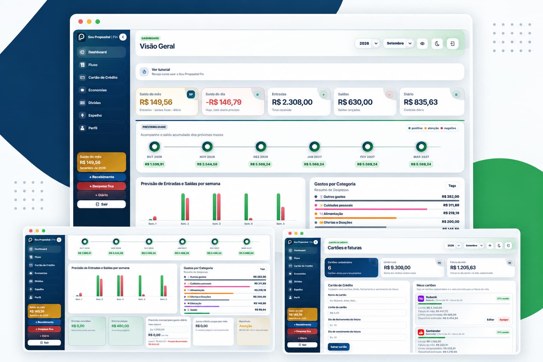Toggle moon icon in Cartões e faturas window

point(499,245)
